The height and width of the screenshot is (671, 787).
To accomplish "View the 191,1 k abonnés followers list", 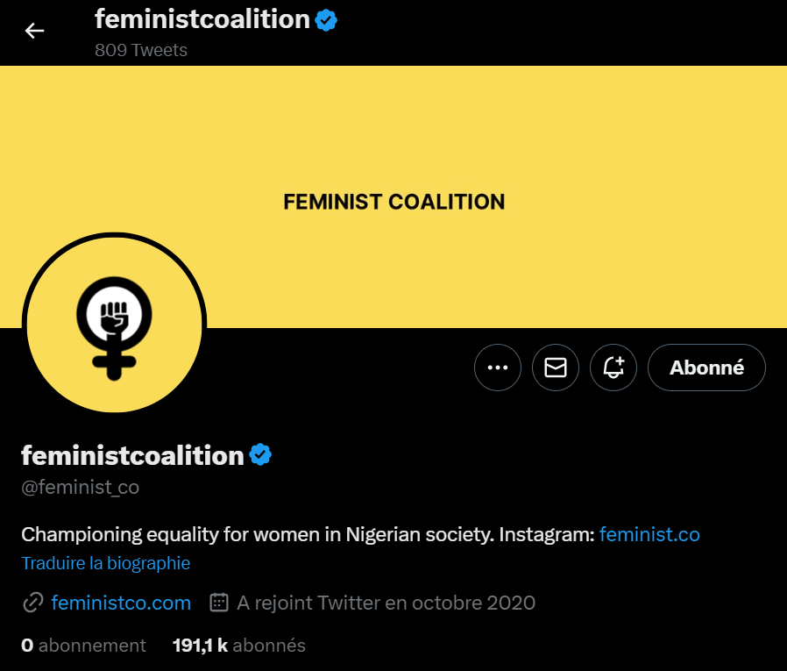I will [x=239, y=646].
